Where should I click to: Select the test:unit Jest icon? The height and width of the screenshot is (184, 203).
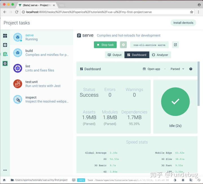(18, 84)
